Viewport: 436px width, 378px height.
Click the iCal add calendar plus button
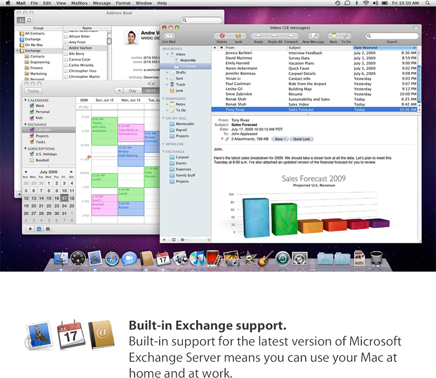point(30,229)
